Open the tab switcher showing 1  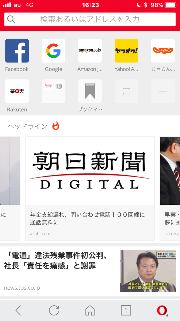click(x=126, y=311)
